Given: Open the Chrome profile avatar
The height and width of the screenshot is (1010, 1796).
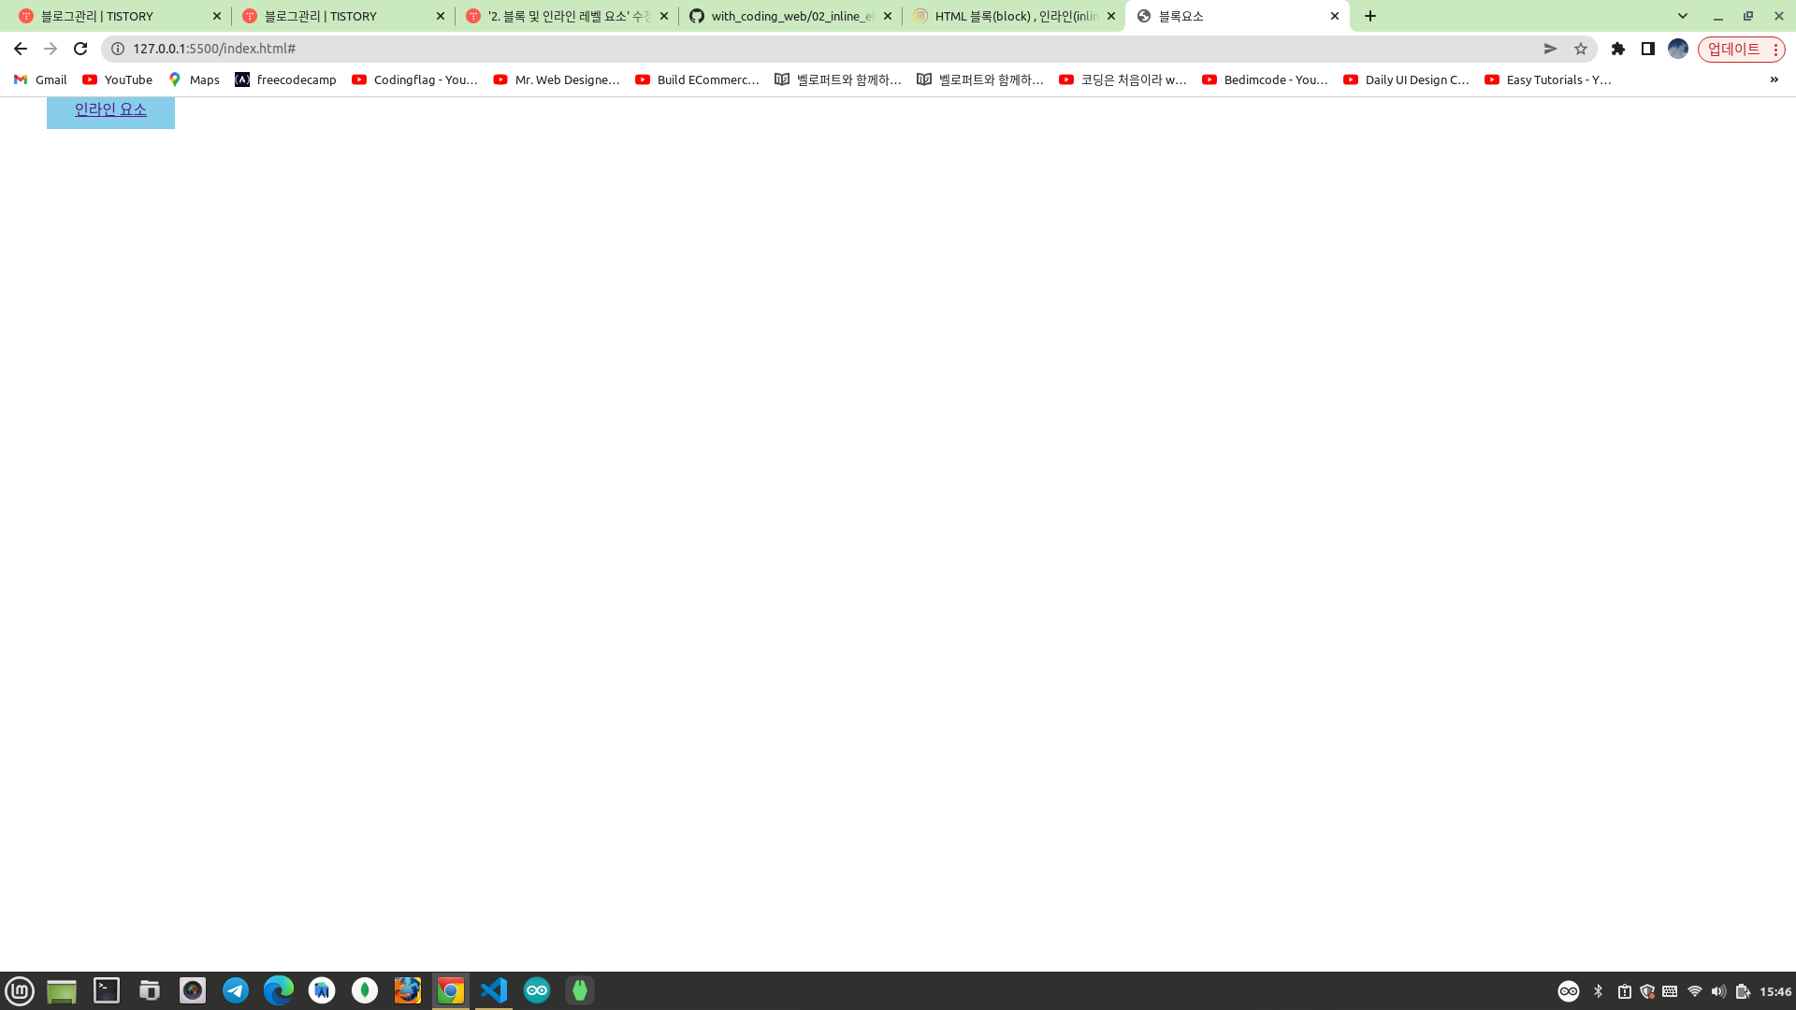Looking at the screenshot, I should click(1678, 49).
